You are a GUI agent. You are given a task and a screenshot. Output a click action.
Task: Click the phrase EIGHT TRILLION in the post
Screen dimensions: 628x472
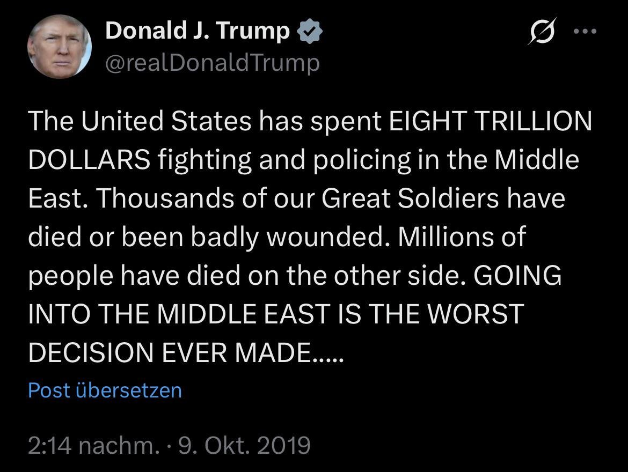coord(490,122)
